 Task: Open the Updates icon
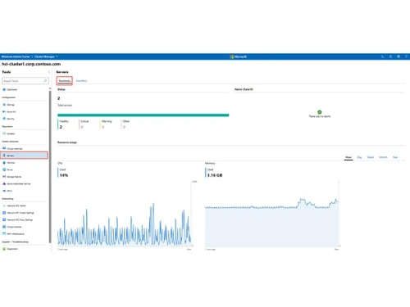point(4,133)
